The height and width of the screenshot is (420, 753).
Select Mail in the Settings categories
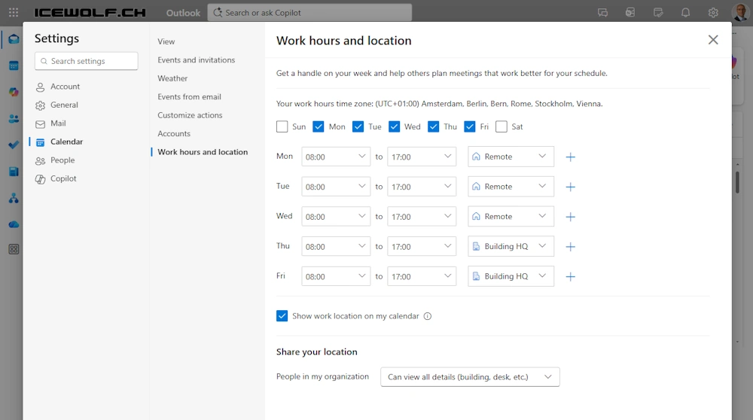pos(58,123)
